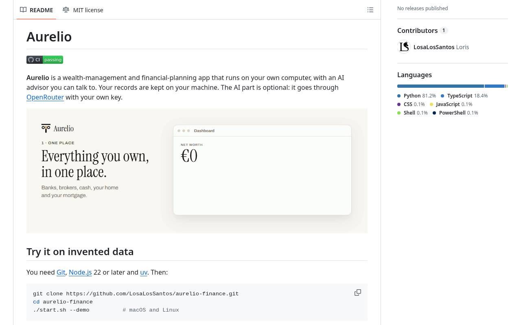Viewport: 521px width, 325px height.
Task: Click the Contributors count badge '1'
Action: tap(444, 30)
